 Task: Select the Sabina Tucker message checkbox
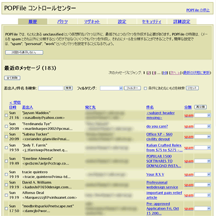click(6, 137)
